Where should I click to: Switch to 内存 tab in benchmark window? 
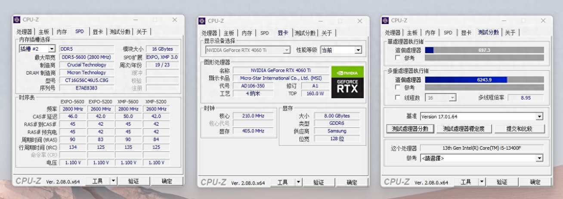point(430,33)
